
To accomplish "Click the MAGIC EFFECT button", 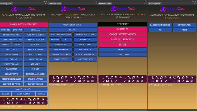I will click(61, 59).
